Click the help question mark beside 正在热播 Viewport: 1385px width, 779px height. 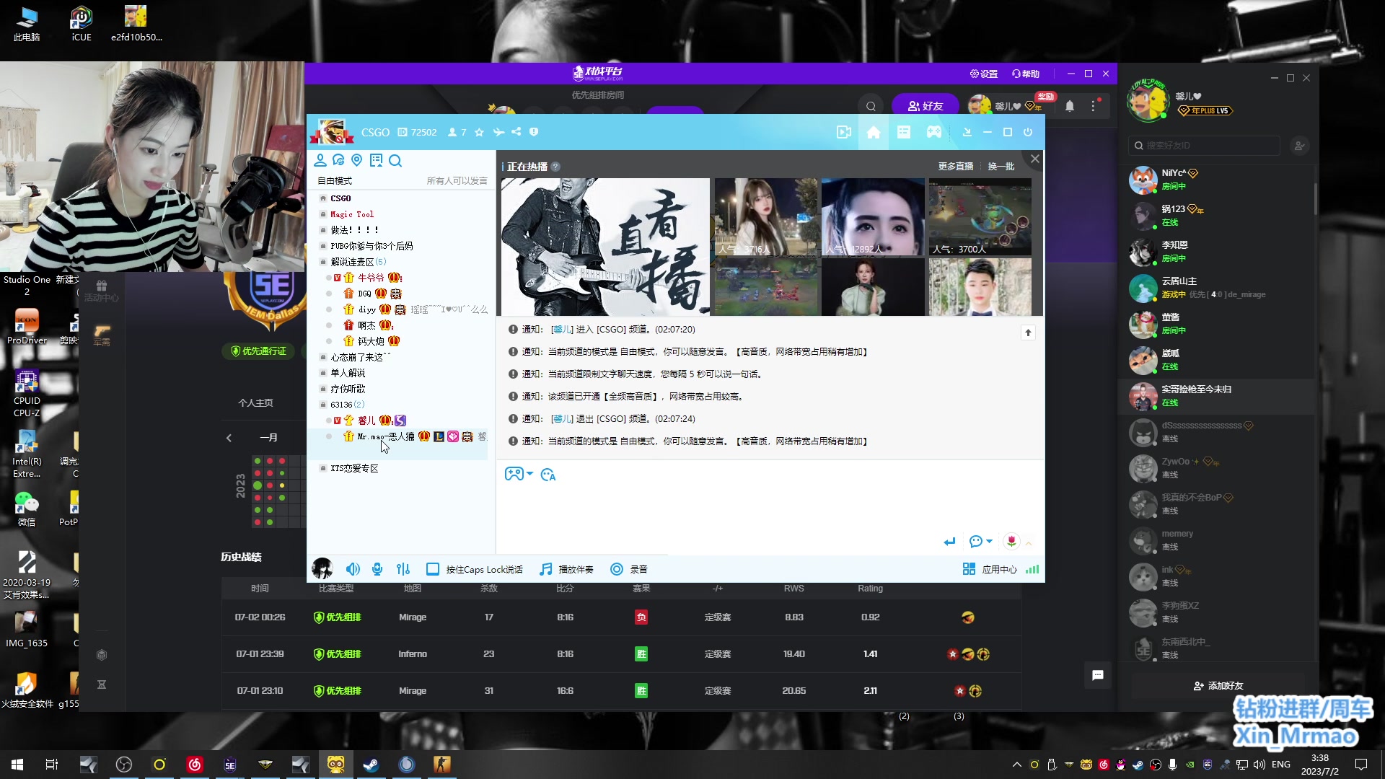coord(555,167)
